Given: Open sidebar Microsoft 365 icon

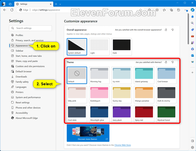Looking at the screenshot, I should [x=193, y=49].
